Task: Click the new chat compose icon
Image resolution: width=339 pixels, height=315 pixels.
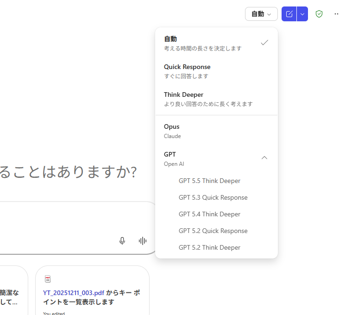Action: [x=289, y=14]
